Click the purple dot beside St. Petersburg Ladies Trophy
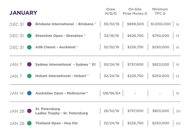Viewport: 189px width, 134px height. pos(30,111)
